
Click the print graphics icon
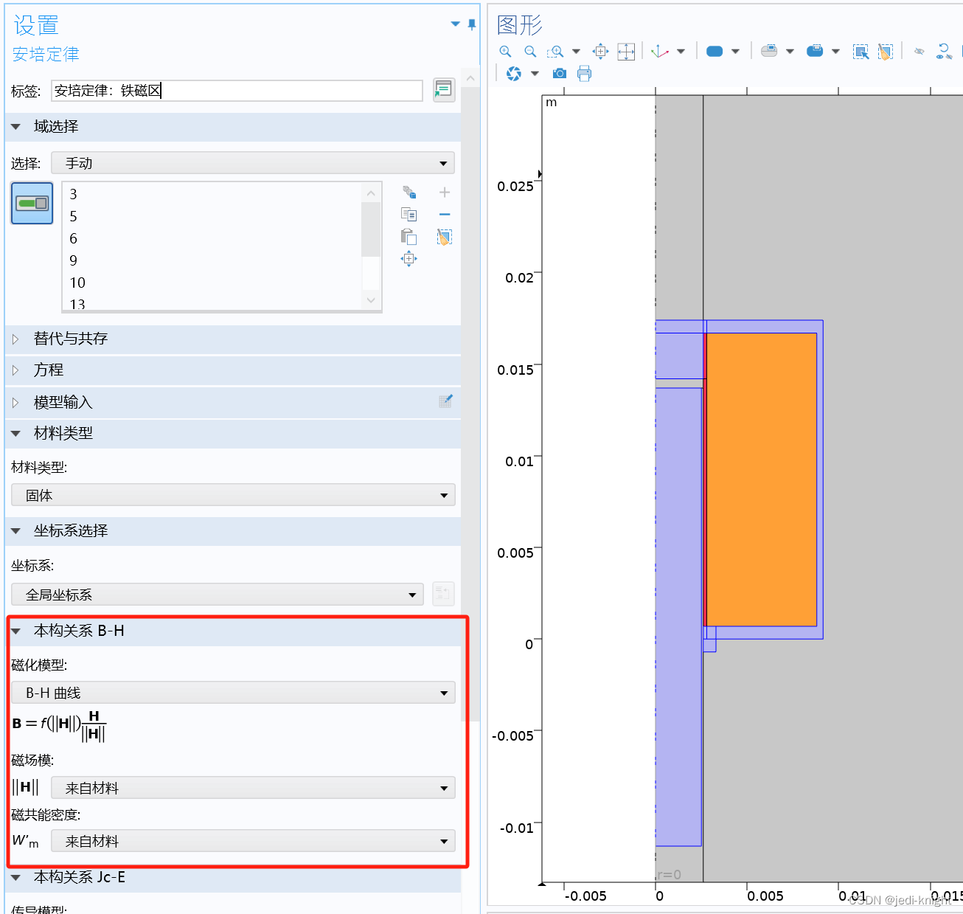click(x=584, y=73)
